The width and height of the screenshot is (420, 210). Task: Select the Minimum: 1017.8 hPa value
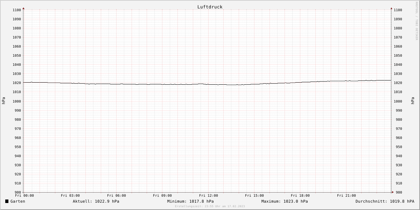coord(190,201)
